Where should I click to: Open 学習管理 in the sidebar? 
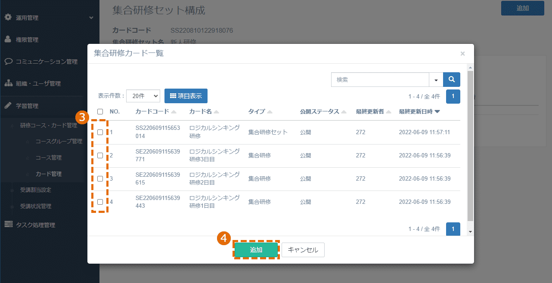pos(27,106)
